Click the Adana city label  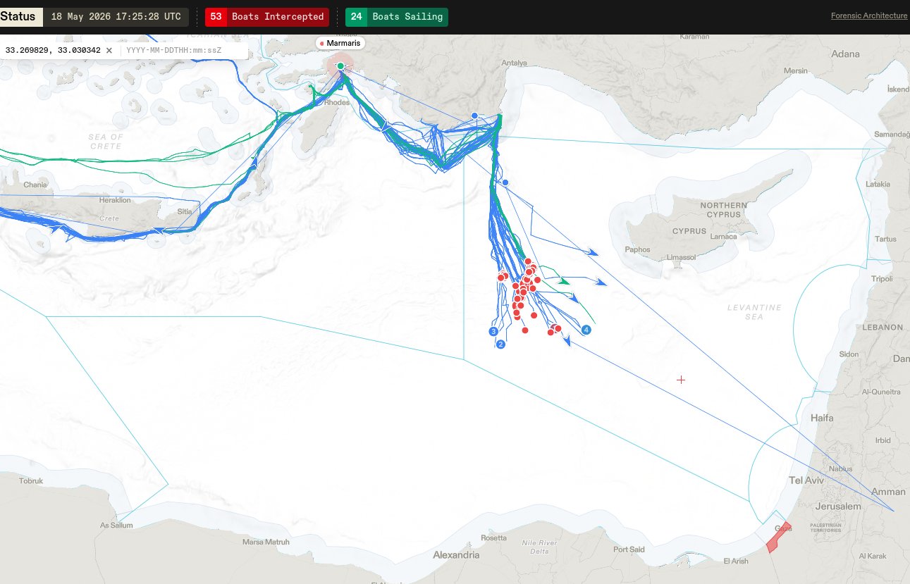(x=846, y=54)
